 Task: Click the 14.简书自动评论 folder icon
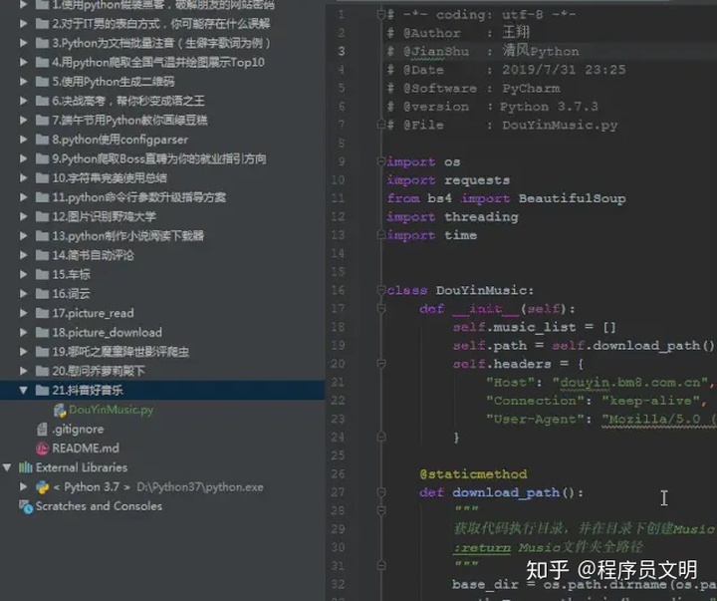coord(42,255)
